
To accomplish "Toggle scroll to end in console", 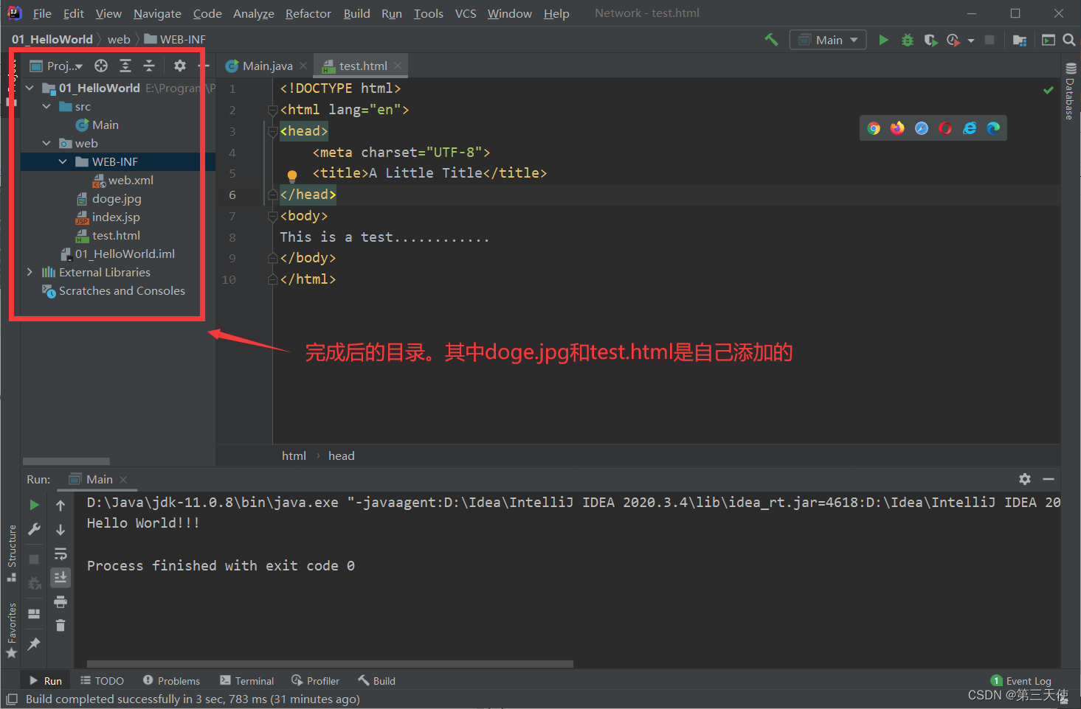I will [61, 577].
